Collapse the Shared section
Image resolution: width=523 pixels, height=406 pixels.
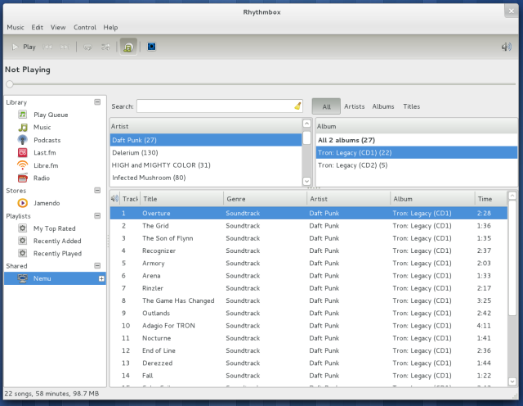click(97, 266)
